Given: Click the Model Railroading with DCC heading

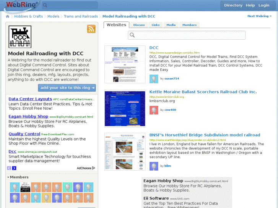Looking at the screenshot, I should coord(46,53).
